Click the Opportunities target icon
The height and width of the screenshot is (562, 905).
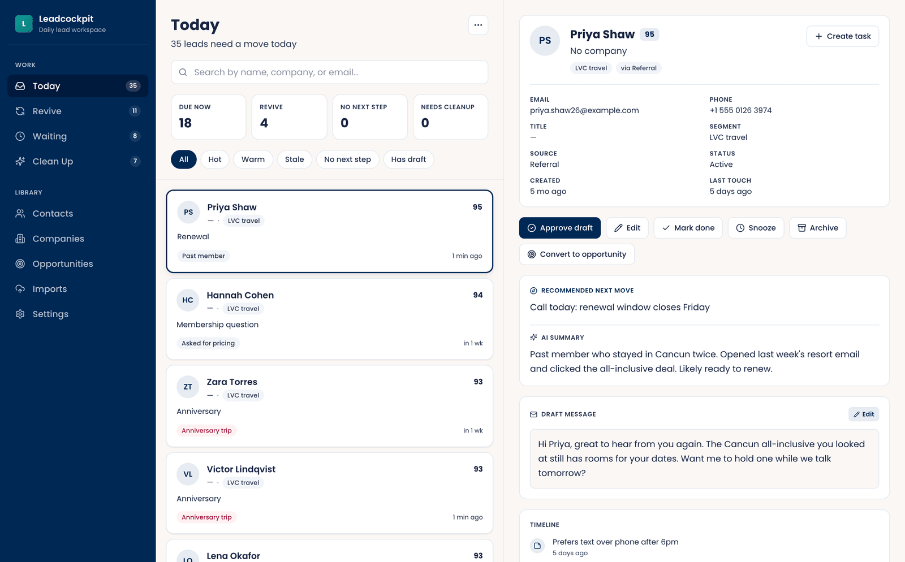20,263
